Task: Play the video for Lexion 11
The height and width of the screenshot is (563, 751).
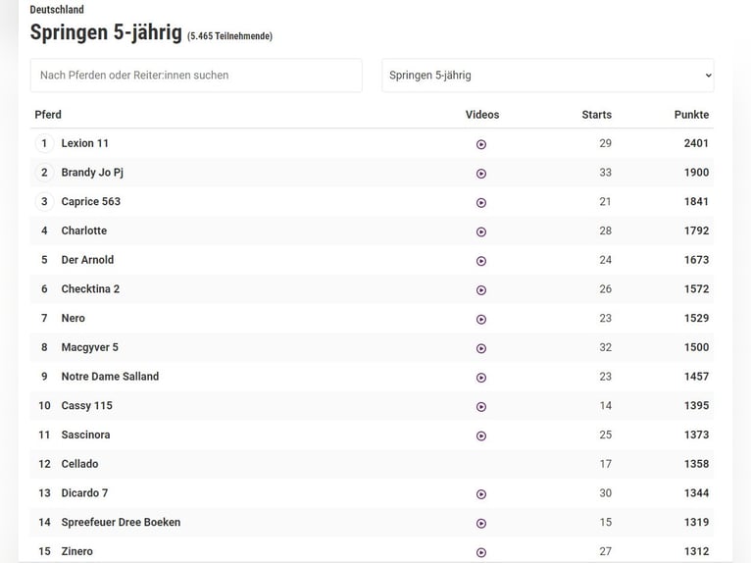Action: coord(480,144)
